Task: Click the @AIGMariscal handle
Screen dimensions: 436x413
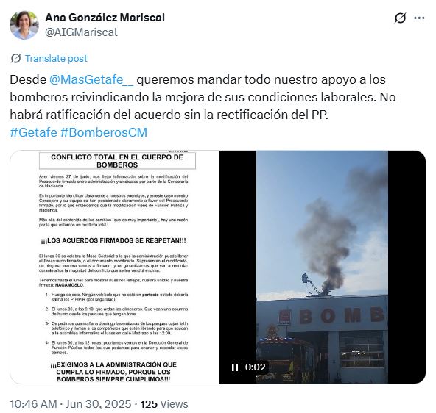Action: pos(81,32)
